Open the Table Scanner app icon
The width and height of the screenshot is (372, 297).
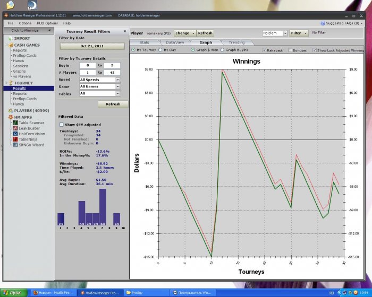15,123
